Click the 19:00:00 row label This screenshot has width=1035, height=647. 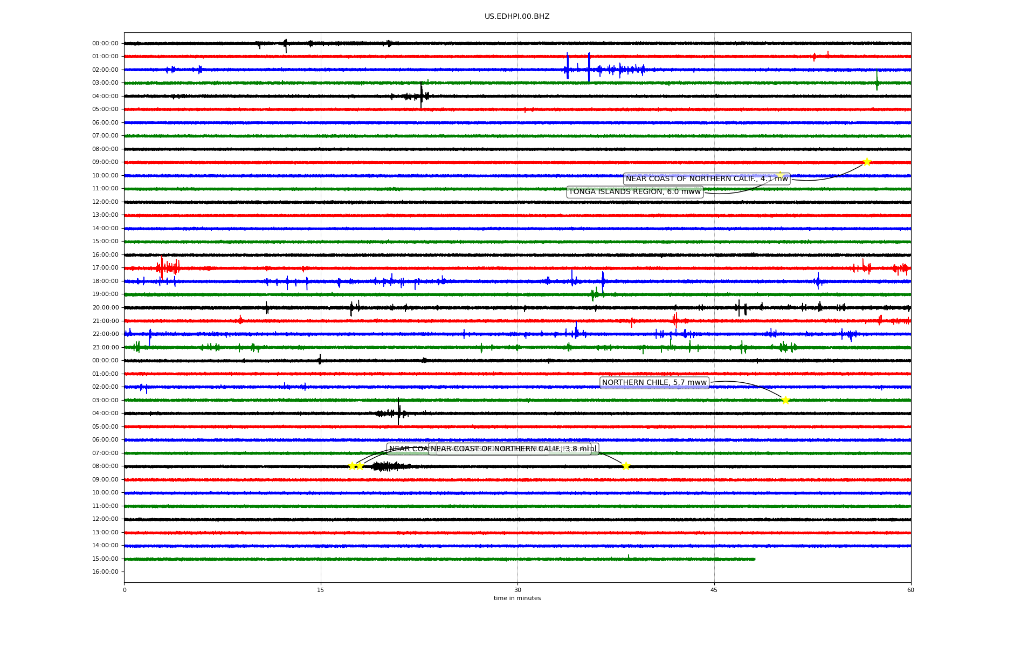(105, 294)
